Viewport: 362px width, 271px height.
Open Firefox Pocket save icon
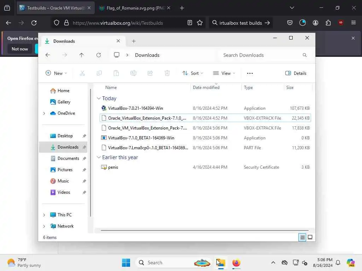point(290,23)
